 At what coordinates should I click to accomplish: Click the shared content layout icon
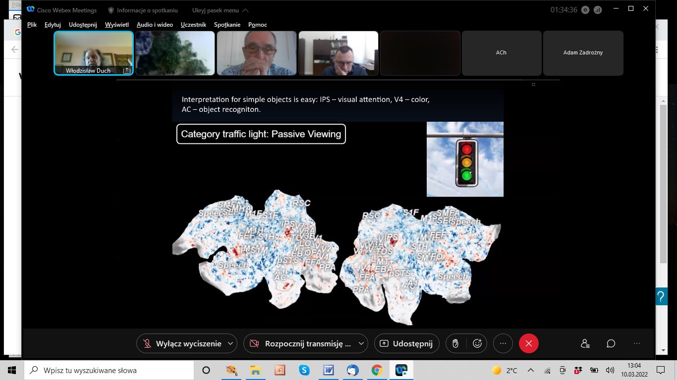pos(533,85)
